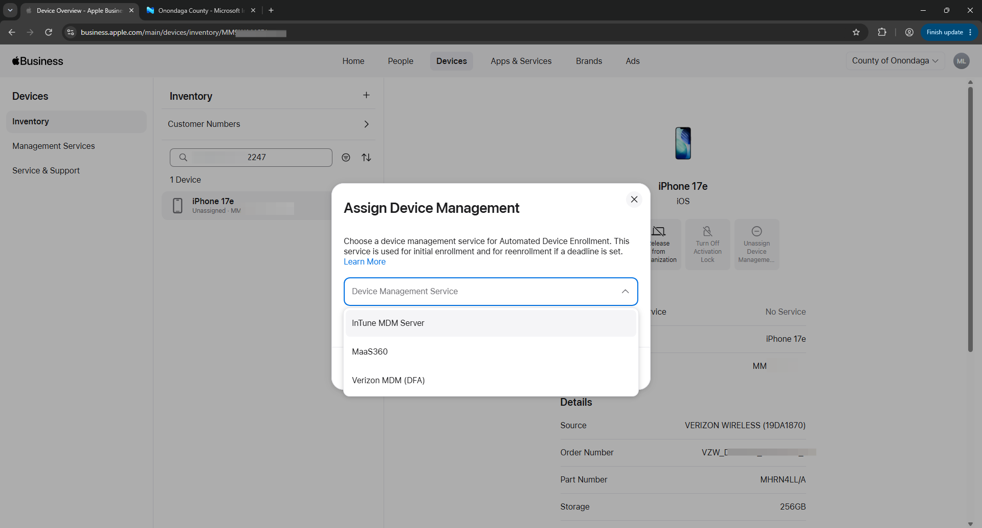Close the Device Overview browser tab

click(131, 10)
